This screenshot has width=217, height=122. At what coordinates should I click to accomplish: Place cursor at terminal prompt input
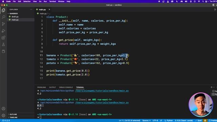[x=40, y=117]
